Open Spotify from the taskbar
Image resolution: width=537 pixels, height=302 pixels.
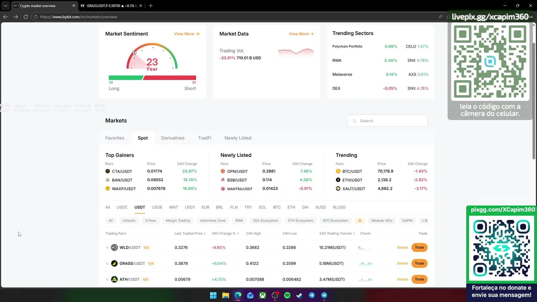point(287,295)
